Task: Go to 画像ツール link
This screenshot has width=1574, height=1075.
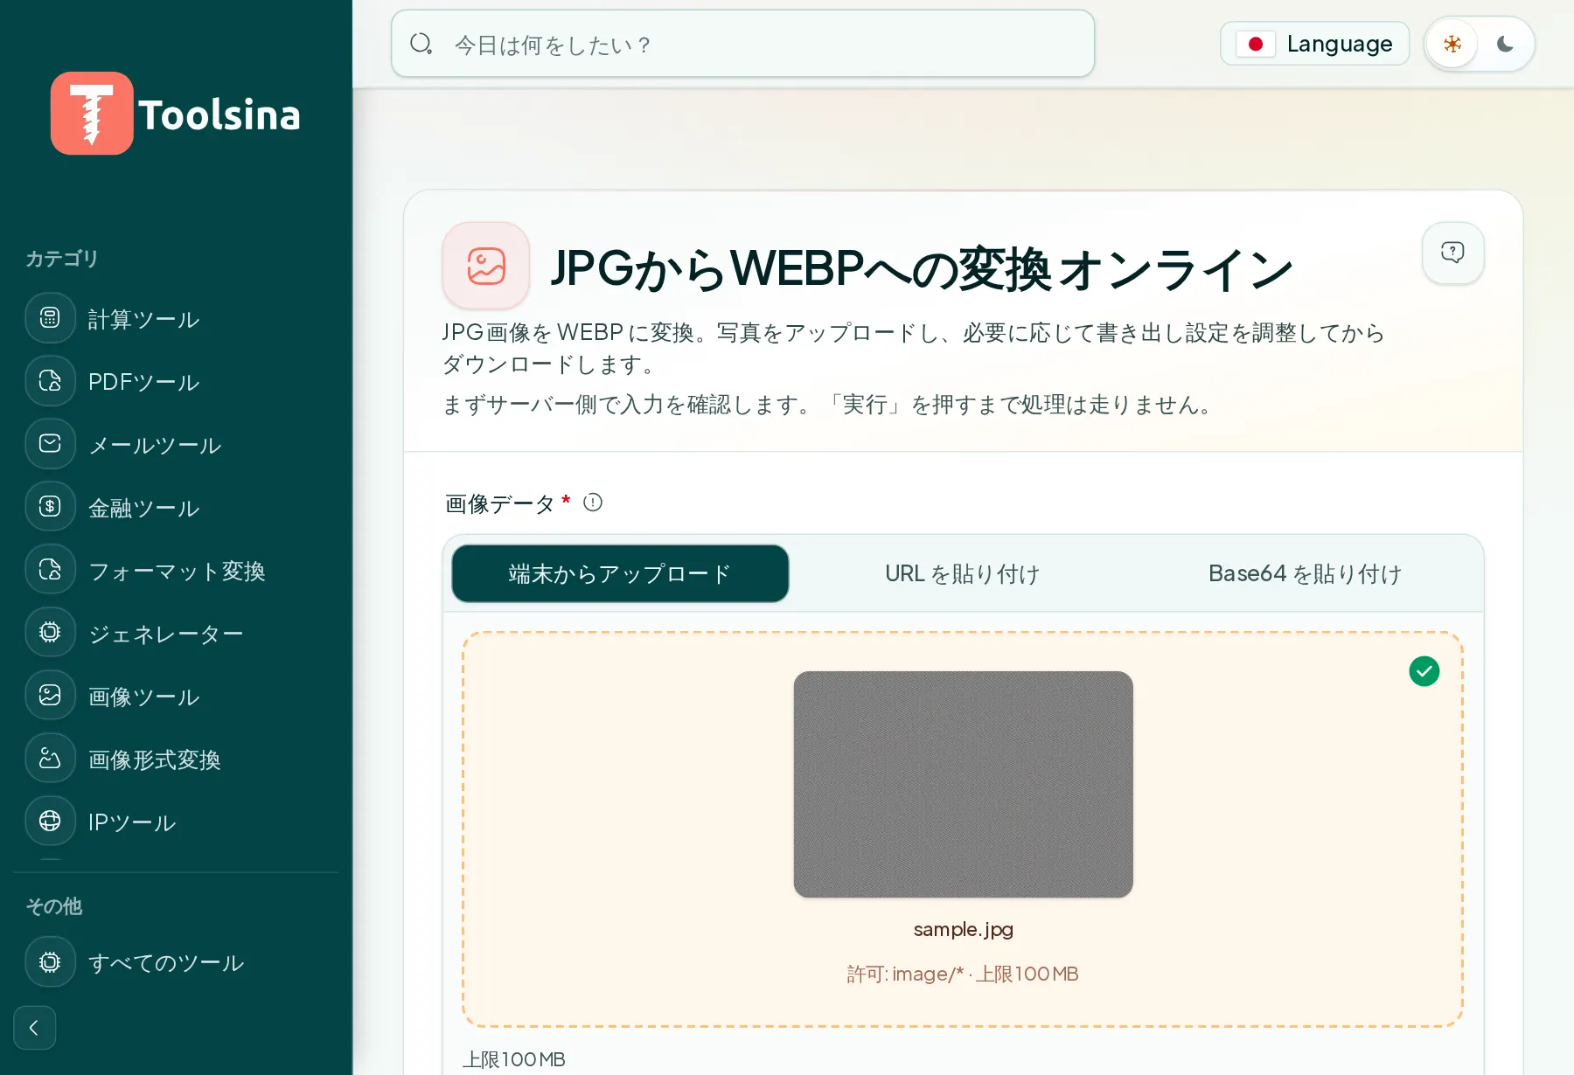Action: (144, 697)
